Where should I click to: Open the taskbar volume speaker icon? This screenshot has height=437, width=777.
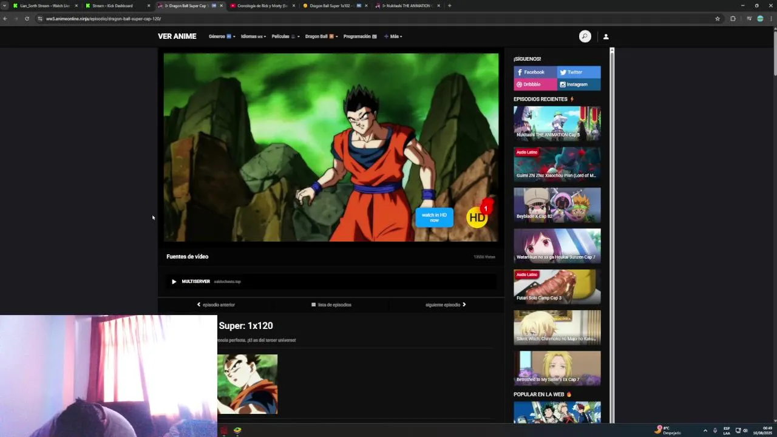pos(745,430)
